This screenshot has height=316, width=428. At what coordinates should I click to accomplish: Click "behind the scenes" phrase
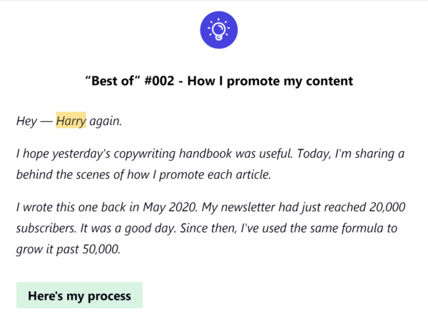(63, 175)
